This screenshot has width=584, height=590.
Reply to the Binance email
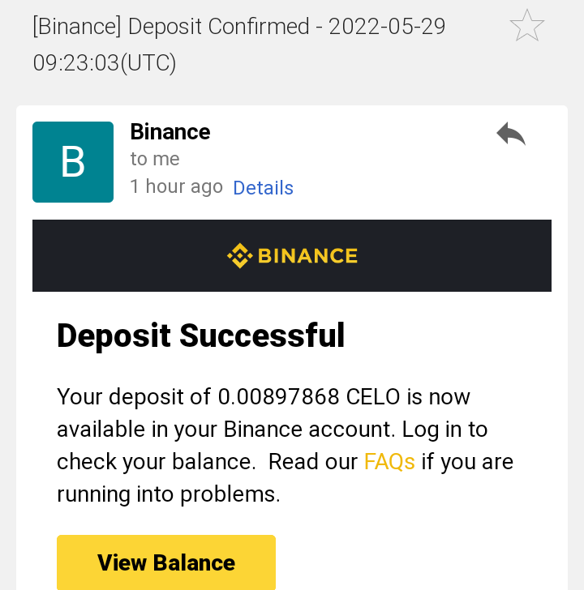pyautogui.click(x=511, y=134)
